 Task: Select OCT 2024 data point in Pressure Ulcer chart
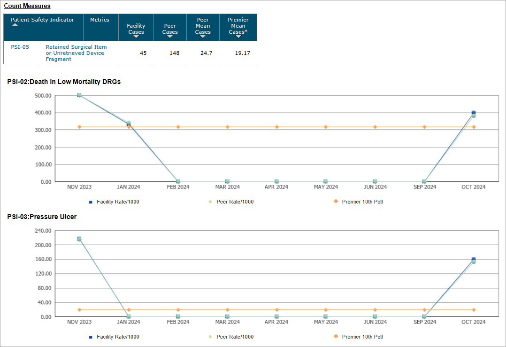click(x=473, y=260)
